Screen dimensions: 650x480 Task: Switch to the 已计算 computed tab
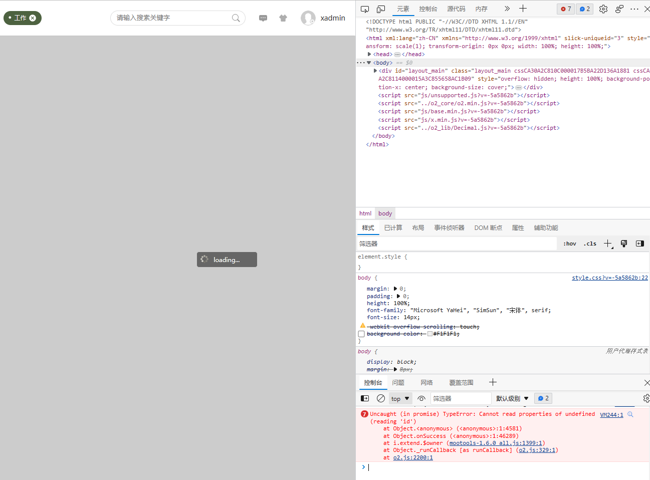393,227
